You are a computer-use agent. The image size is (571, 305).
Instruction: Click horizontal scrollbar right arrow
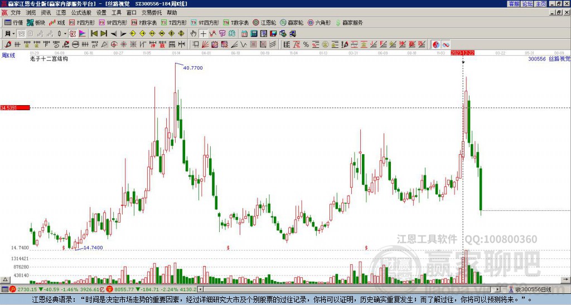pyautogui.click(x=497, y=289)
